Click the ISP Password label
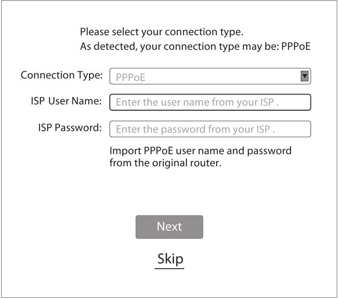338x299 pixels. (69, 128)
